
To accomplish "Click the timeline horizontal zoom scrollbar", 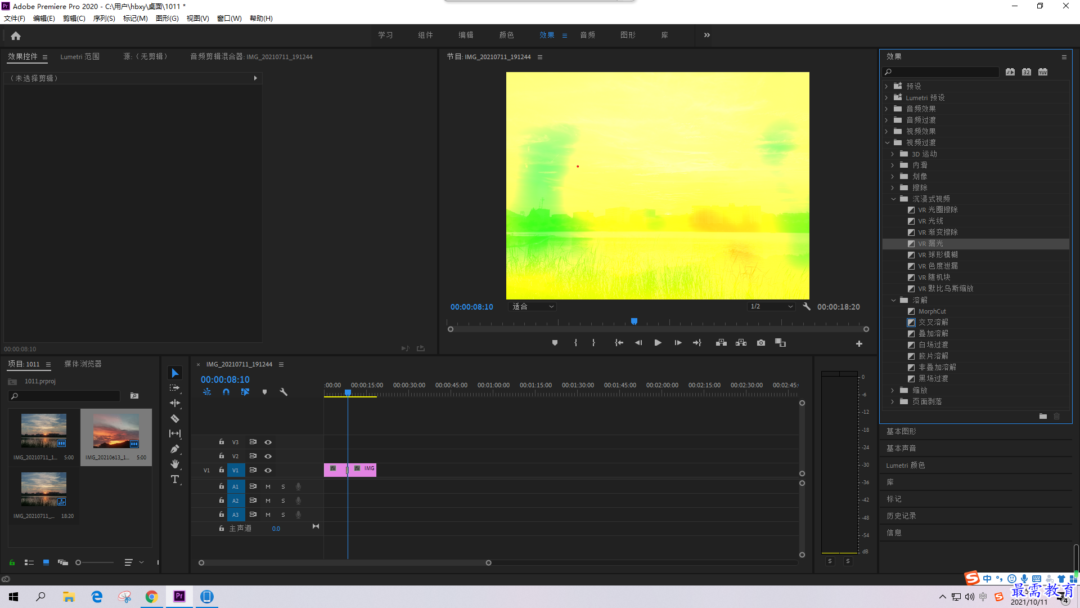I will point(345,562).
